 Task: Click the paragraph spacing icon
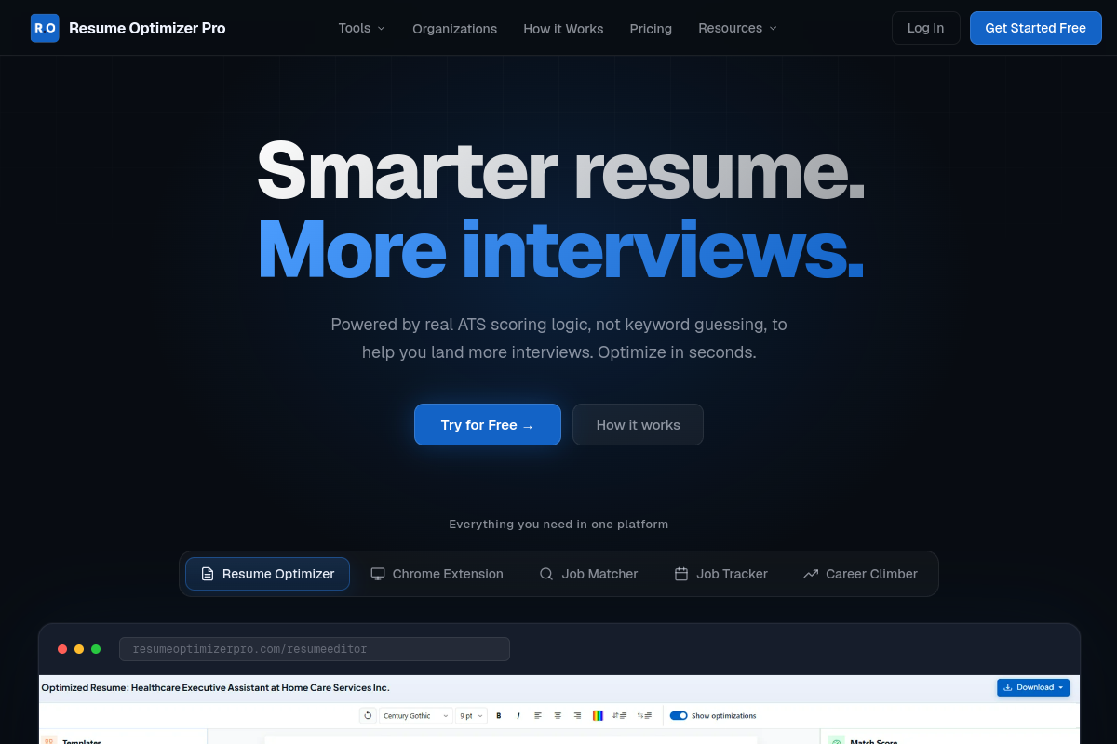pyautogui.click(x=644, y=715)
